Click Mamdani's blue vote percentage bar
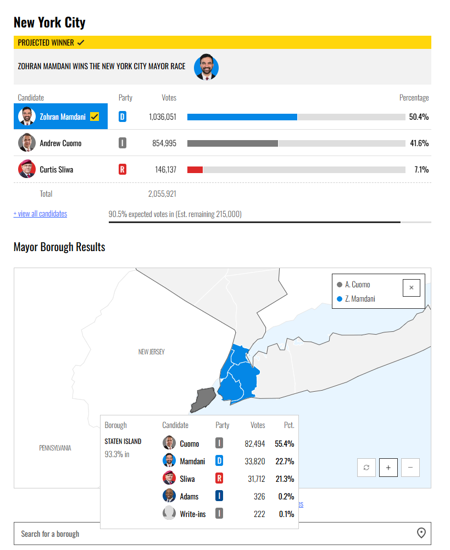Image resolution: width=450 pixels, height=550 pixels. click(242, 117)
